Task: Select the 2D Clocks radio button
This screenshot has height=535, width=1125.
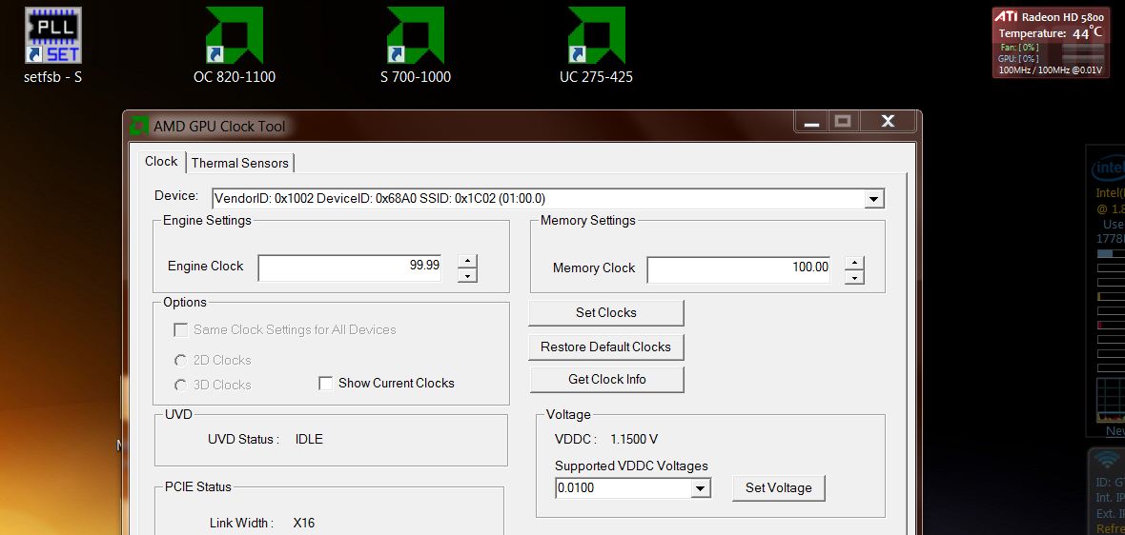Action: click(181, 360)
